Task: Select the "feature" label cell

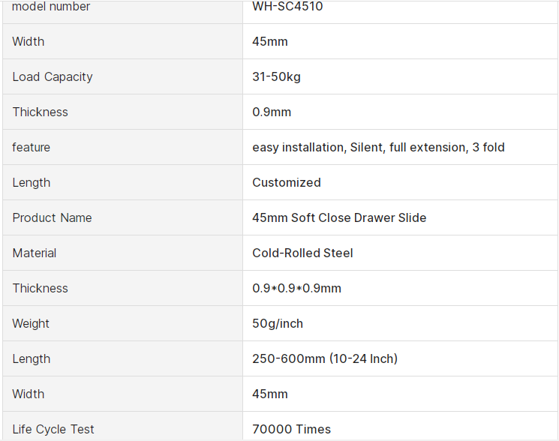Action: 32,147
